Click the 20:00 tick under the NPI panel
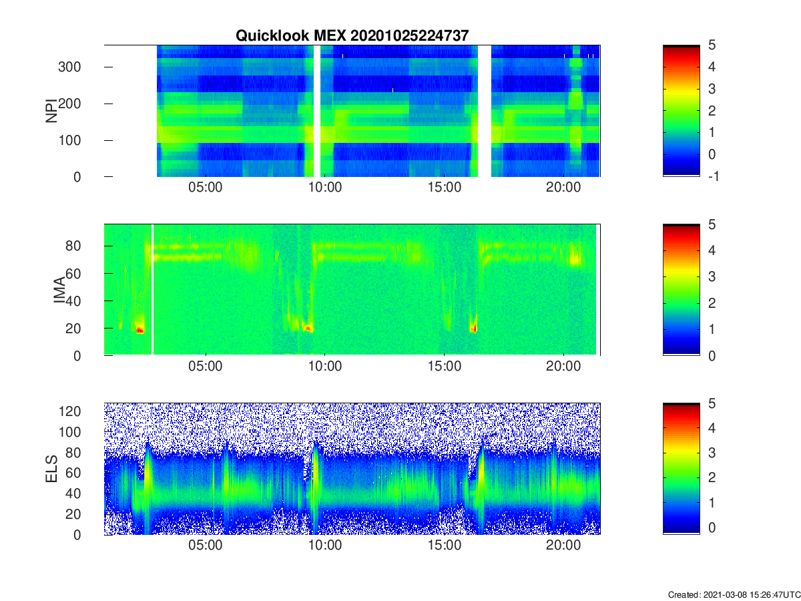 click(x=563, y=188)
